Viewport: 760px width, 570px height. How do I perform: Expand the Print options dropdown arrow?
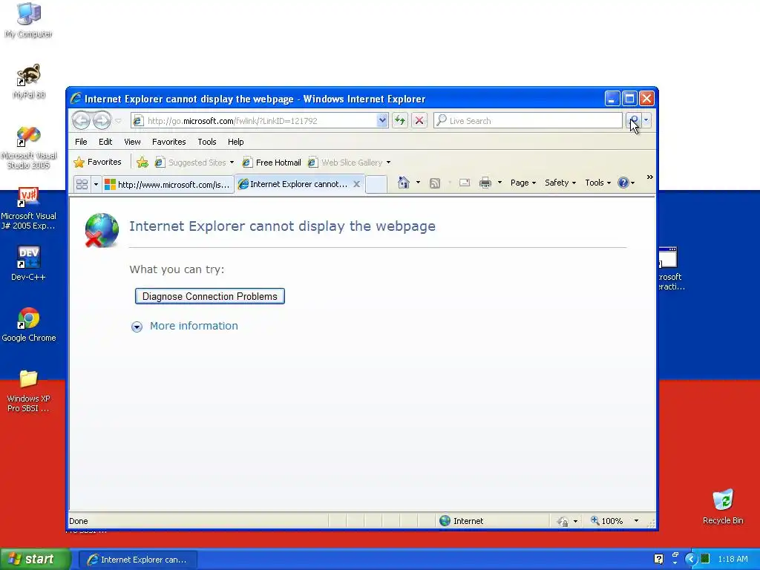click(499, 183)
